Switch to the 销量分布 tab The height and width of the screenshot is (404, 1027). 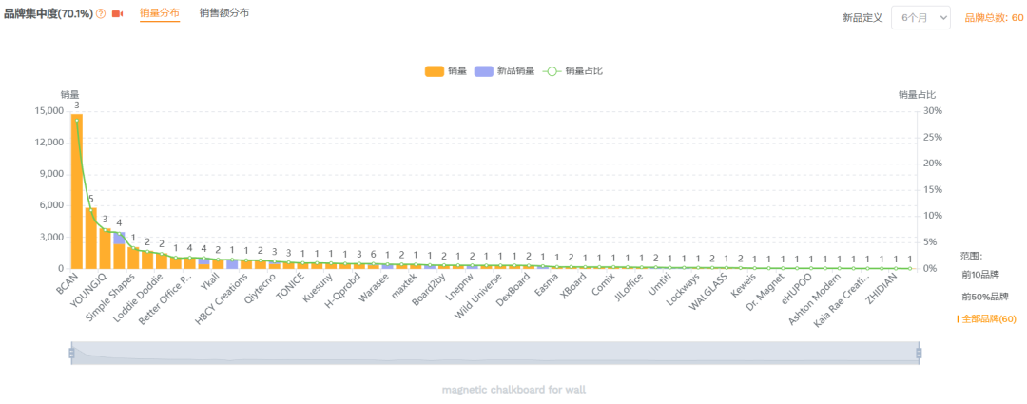(x=160, y=13)
